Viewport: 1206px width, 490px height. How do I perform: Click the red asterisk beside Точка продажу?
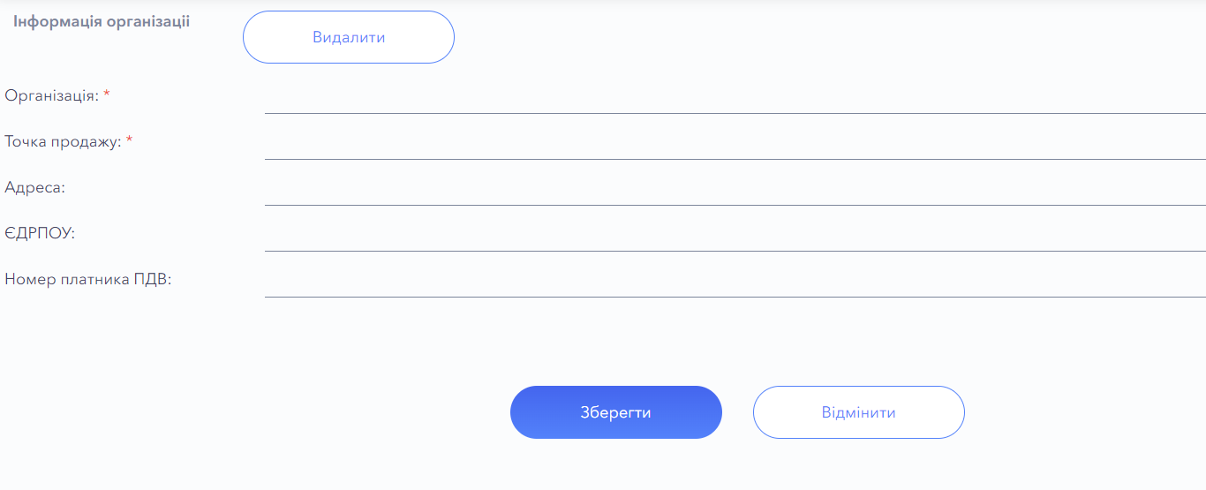click(129, 140)
